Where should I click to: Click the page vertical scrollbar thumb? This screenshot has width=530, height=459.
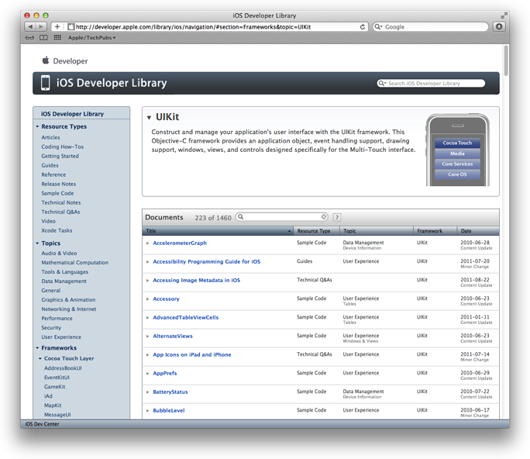[506, 61]
